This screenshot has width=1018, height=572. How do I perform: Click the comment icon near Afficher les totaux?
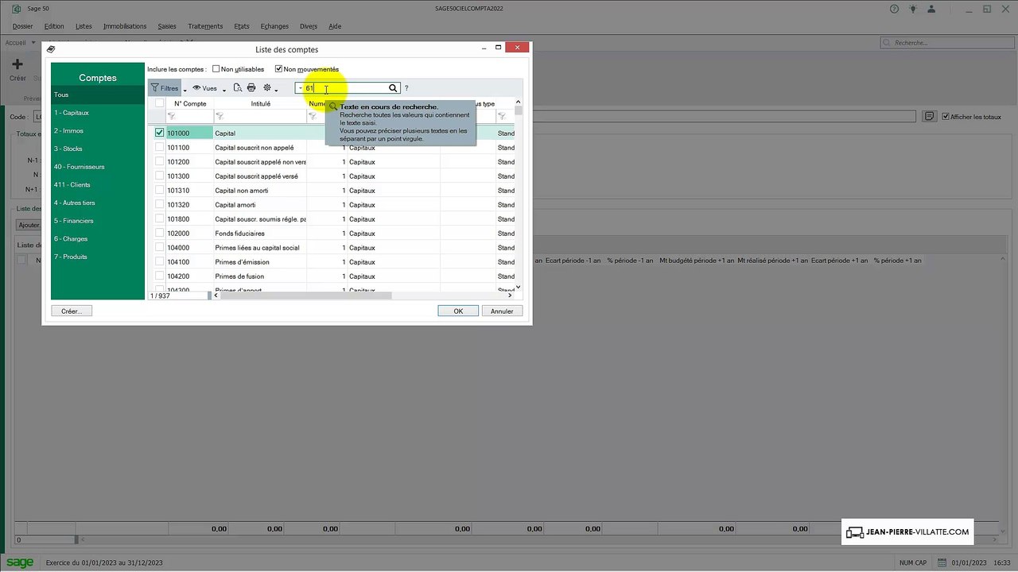click(929, 117)
